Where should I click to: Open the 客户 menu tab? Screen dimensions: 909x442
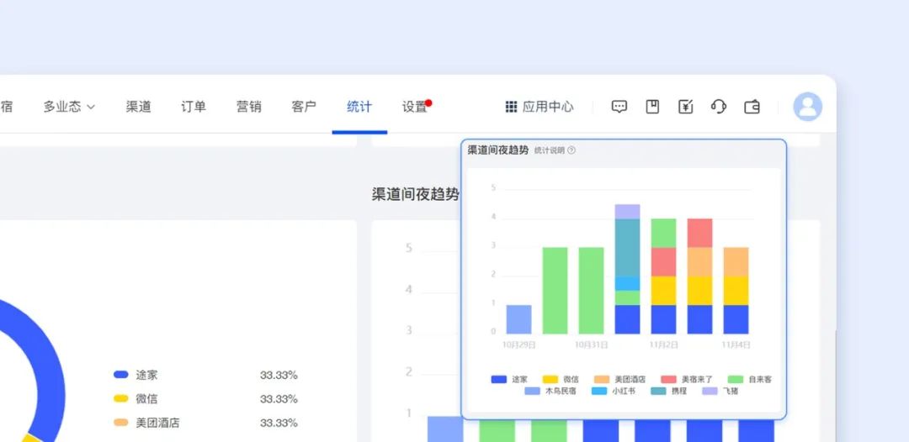tap(304, 107)
